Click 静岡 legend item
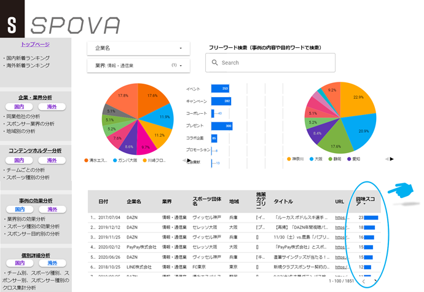 pyautogui.click(x=335, y=159)
